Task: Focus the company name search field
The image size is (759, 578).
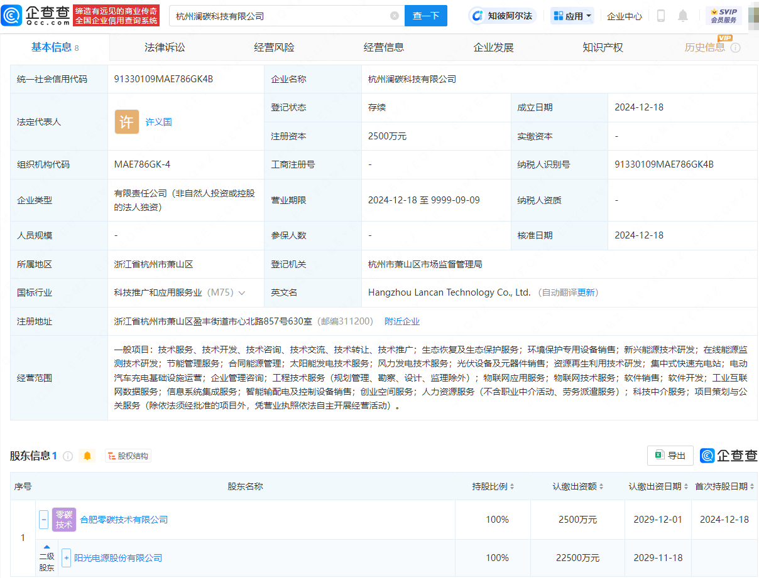Action: point(280,16)
